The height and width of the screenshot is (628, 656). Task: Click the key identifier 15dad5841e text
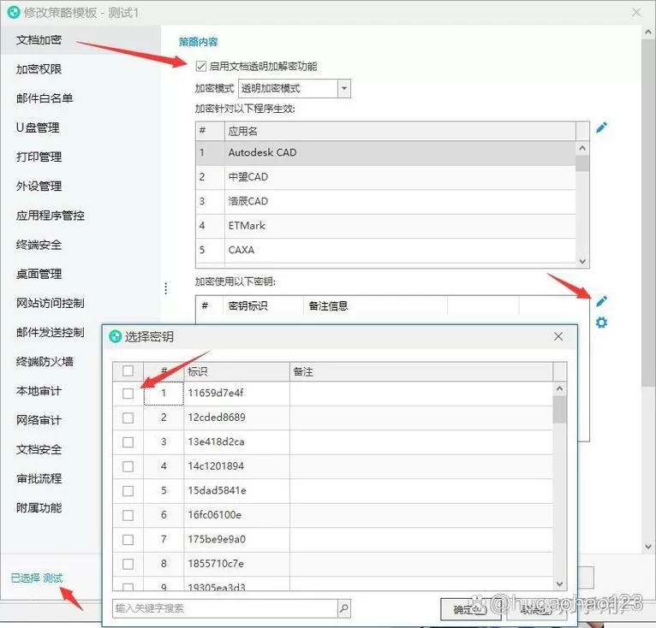point(218,490)
